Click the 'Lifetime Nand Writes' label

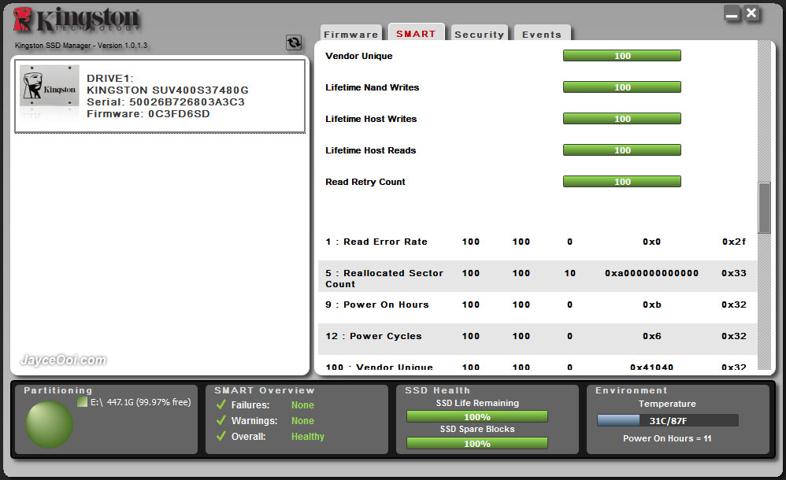tap(372, 87)
